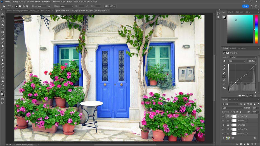
Task: Select the Crop tool
Action: point(3,28)
